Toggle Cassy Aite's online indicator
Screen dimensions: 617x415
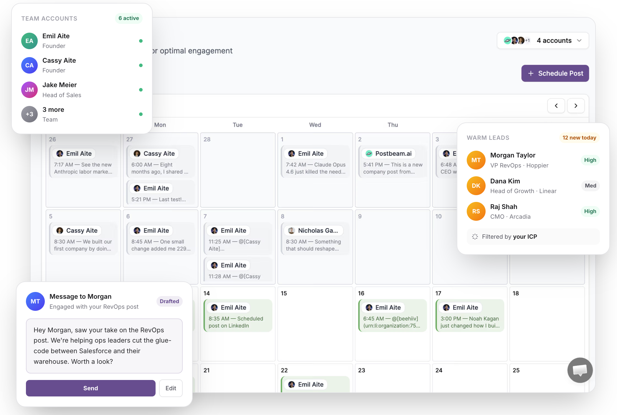[x=141, y=65]
